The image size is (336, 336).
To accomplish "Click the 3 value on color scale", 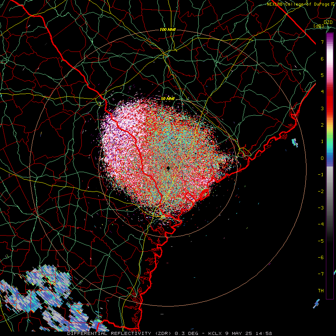I will (322, 108).
